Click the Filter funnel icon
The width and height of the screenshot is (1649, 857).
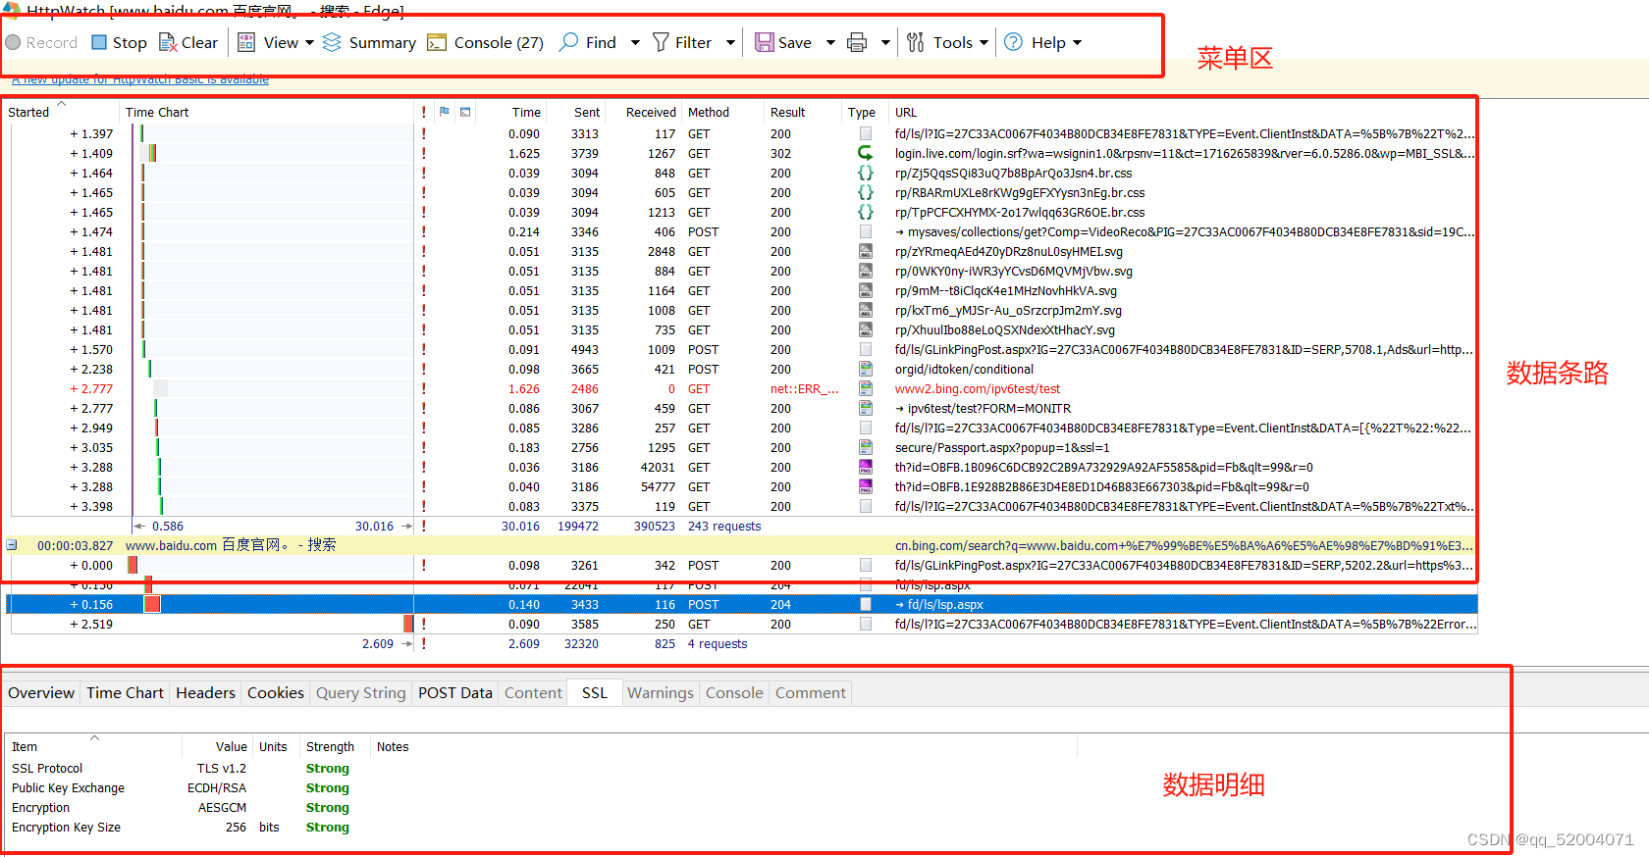[661, 42]
